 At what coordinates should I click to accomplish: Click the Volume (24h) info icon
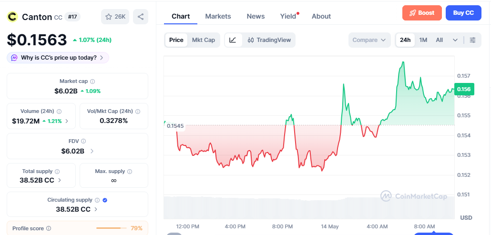tap(59, 112)
